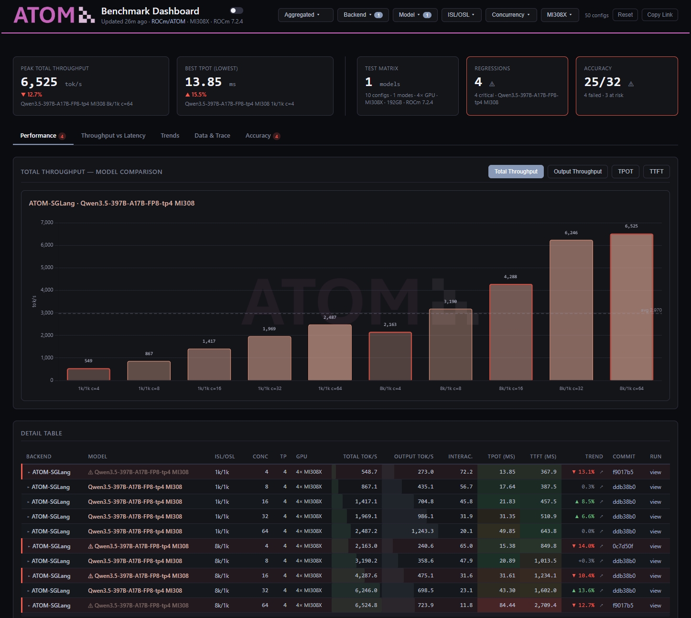
Task: Click the Test Matrix card
Action: (x=408, y=86)
